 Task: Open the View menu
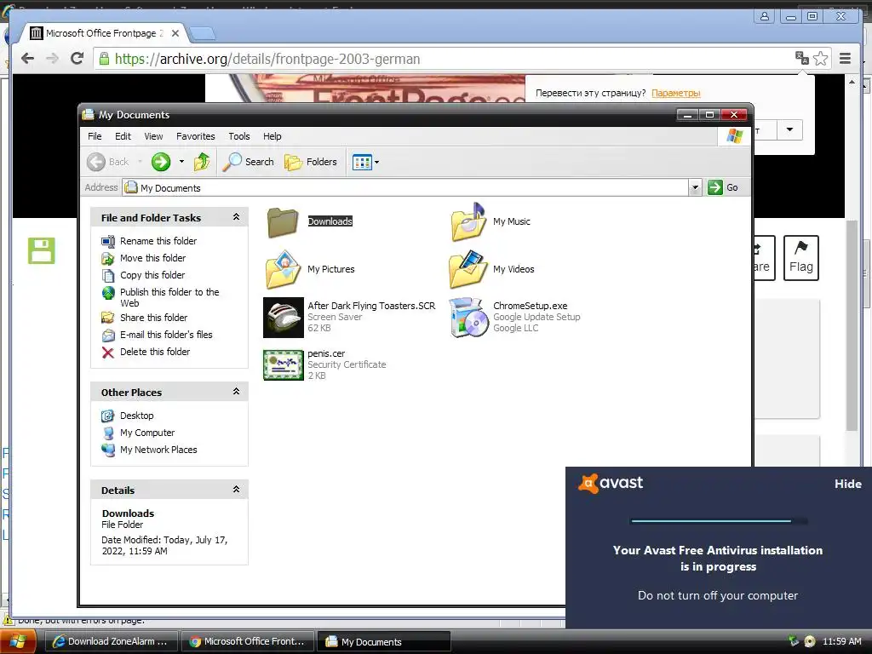tap(153, 136)
